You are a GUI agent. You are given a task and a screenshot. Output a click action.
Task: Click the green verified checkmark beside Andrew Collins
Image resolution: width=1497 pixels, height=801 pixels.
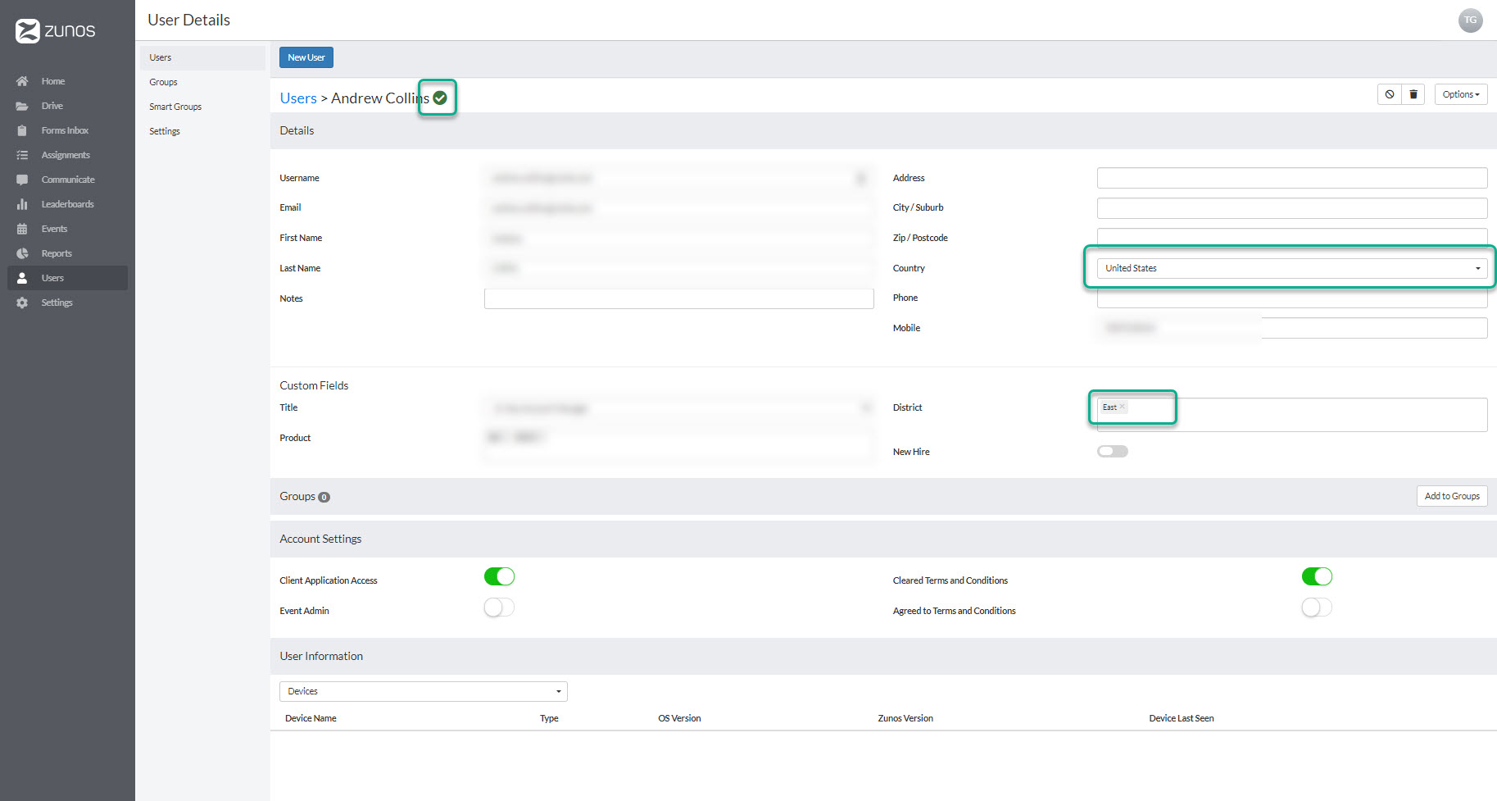point(440,98)
